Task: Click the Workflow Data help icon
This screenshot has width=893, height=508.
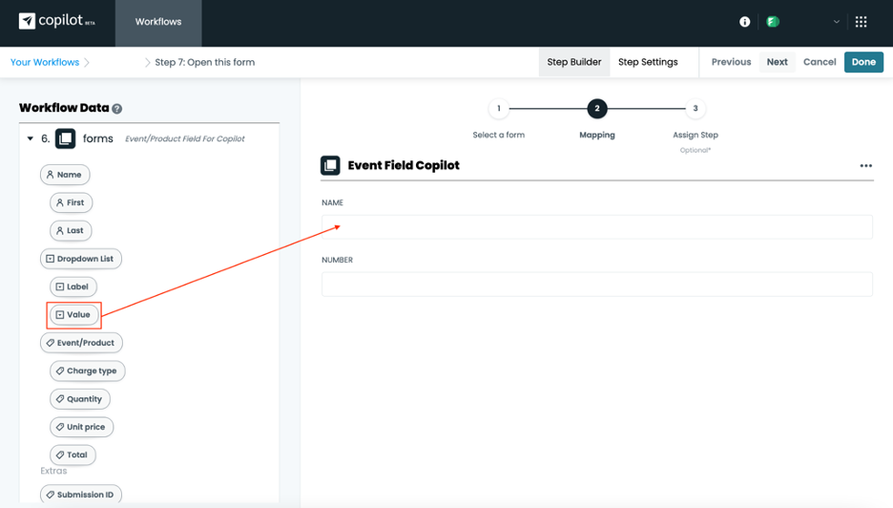Action: click(117, 109)
